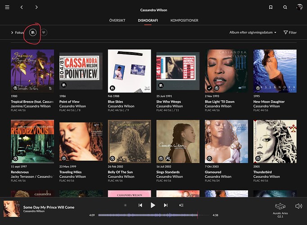The image size is (307, 225).
Task: Click Qobuz badge on New Moon Daughter cover
Action: tap(258, 88)
